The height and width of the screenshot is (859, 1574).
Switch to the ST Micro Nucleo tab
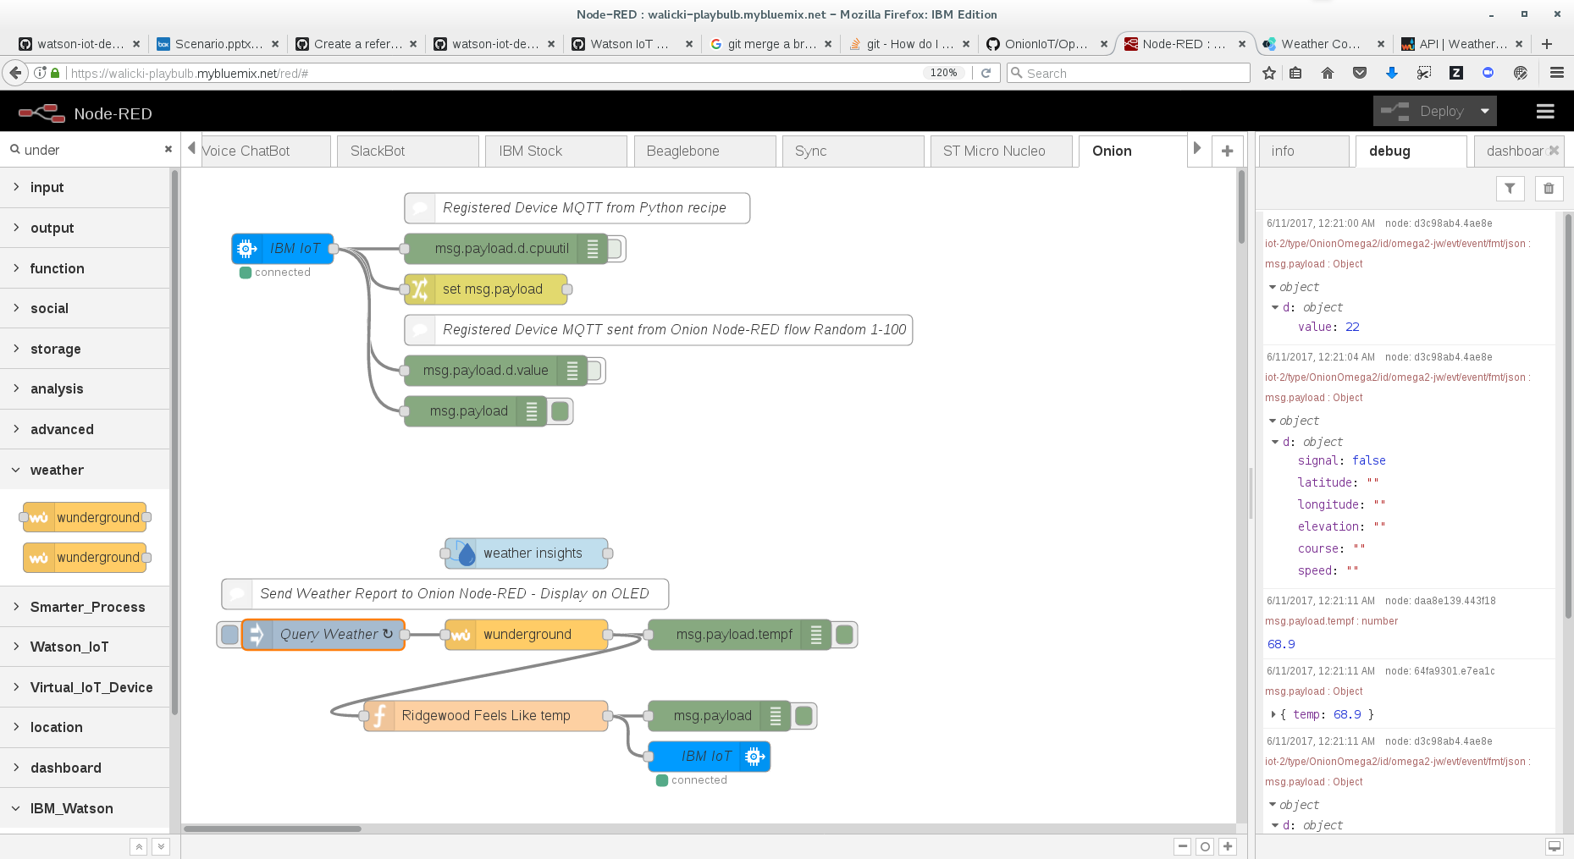pyautogui.click(x=1001, y=151)
